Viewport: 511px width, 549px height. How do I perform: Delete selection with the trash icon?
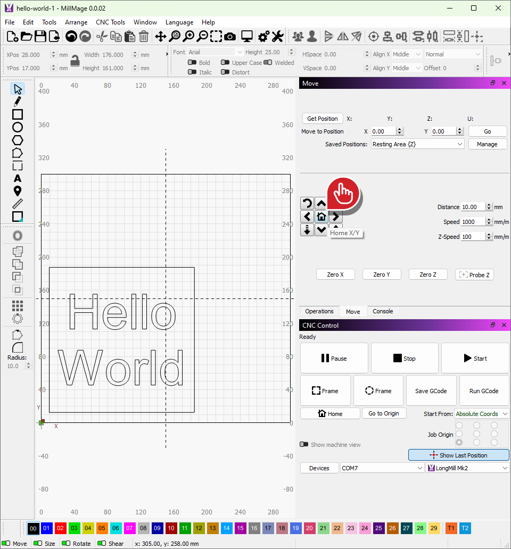pyautogui.click(x=144, y=37)
